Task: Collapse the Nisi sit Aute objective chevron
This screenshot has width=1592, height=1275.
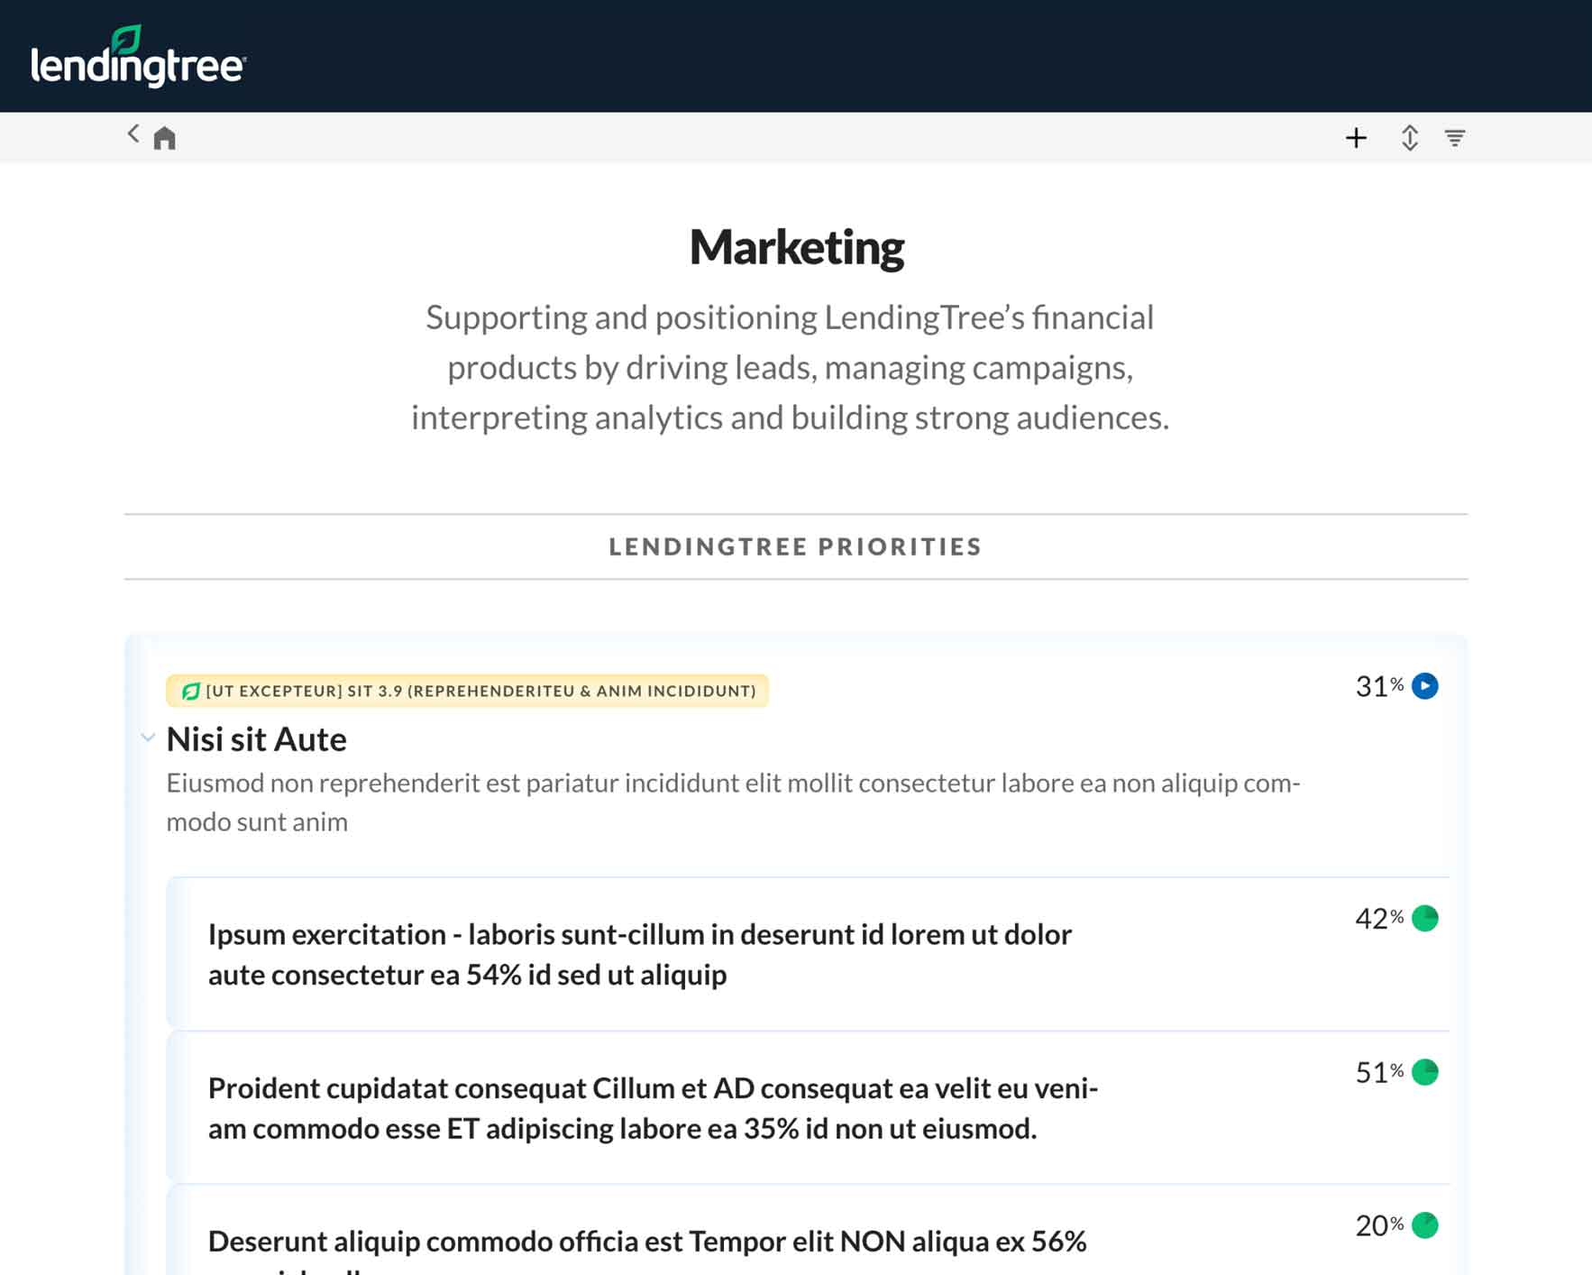Action: 147,738
